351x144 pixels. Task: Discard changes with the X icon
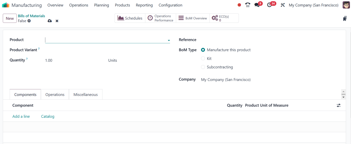tap(57, 21)
